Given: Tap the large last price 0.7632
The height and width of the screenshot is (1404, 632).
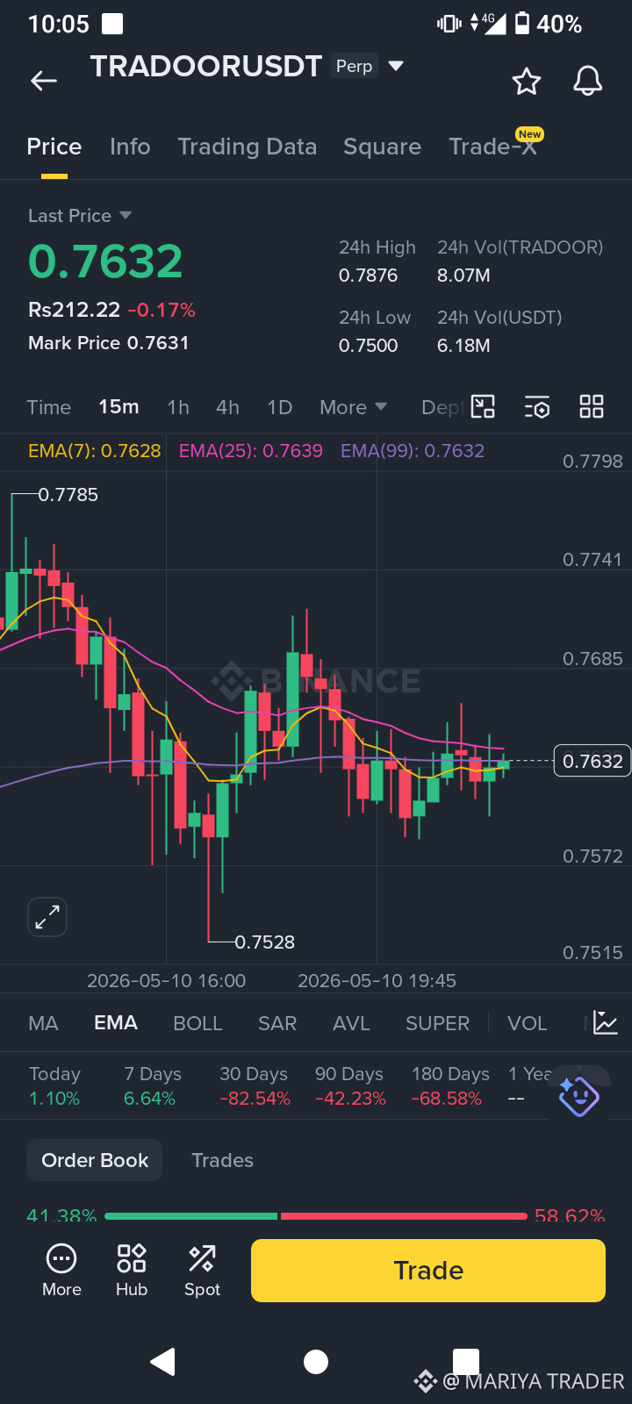Looking at the screenshot, I should pos(105,261).
